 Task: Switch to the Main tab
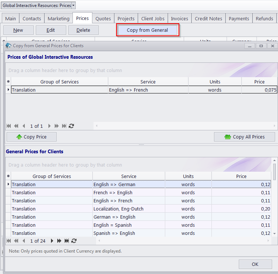click(10, 18)
